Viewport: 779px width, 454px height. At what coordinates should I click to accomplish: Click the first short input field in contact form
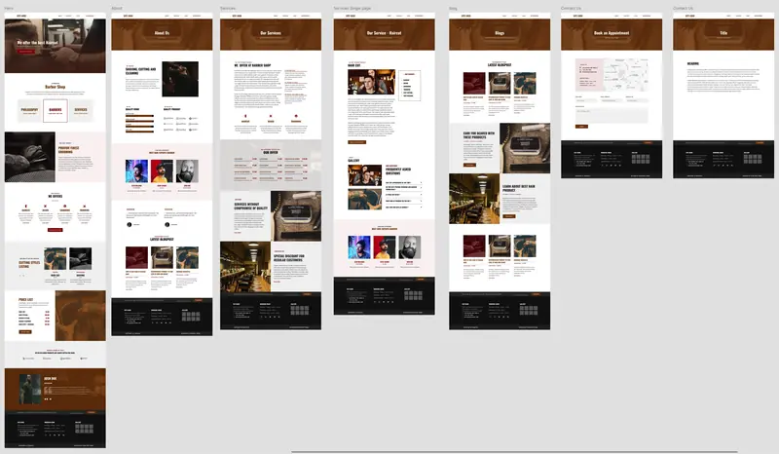point(586,100)
